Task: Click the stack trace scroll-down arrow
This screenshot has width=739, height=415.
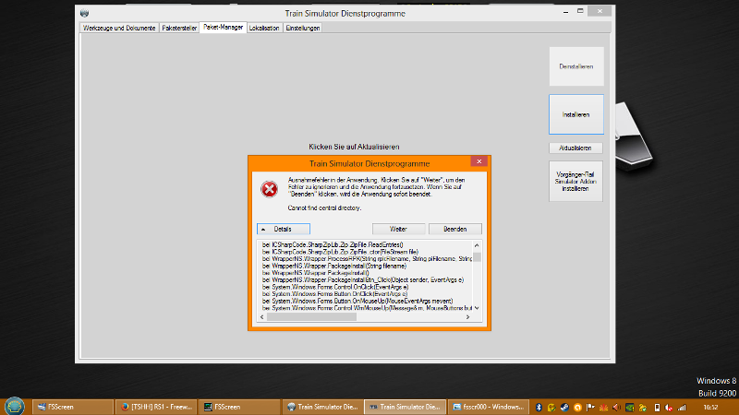Action: click(477, 308)
